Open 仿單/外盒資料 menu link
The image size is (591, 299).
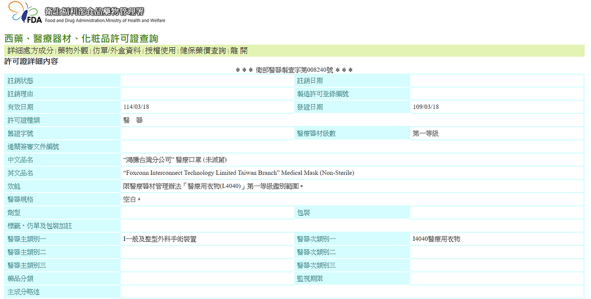pyautogui.click(x=117, y=51)
